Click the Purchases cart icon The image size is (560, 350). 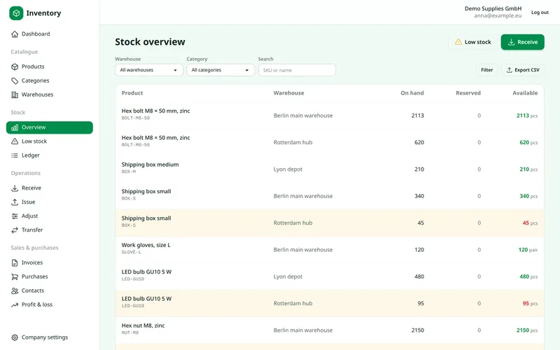15,276
